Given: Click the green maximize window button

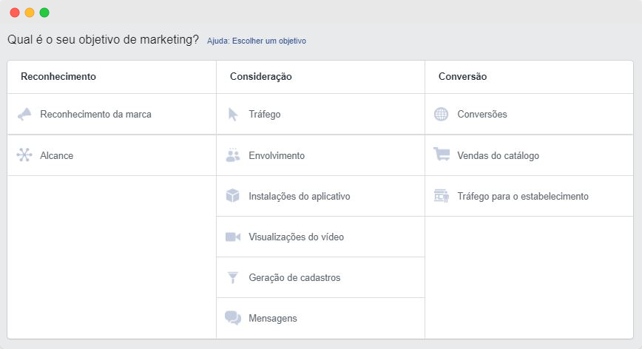Looking at the screenshot, I should tap(44, 13).
